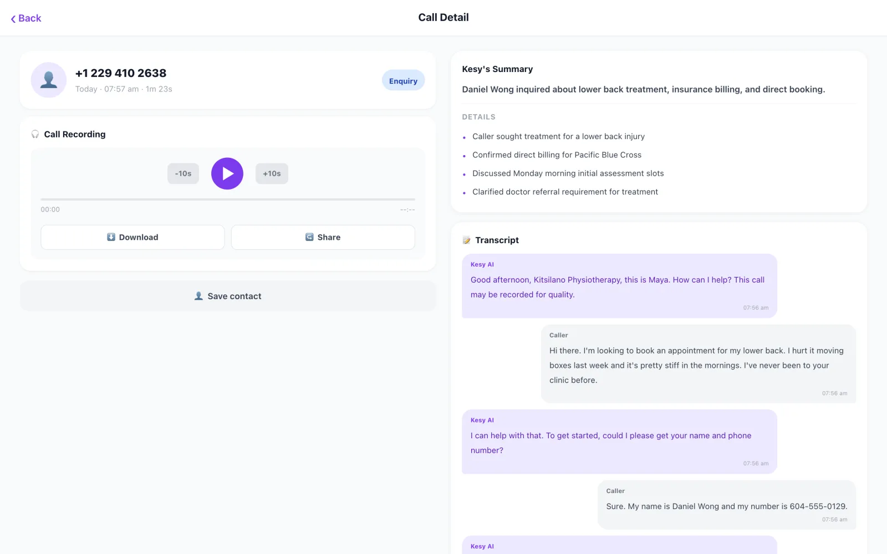Click the caller message about lower back appointment
Screen dimensions: 887x554
pyautogui.click(x=699, y=364)
